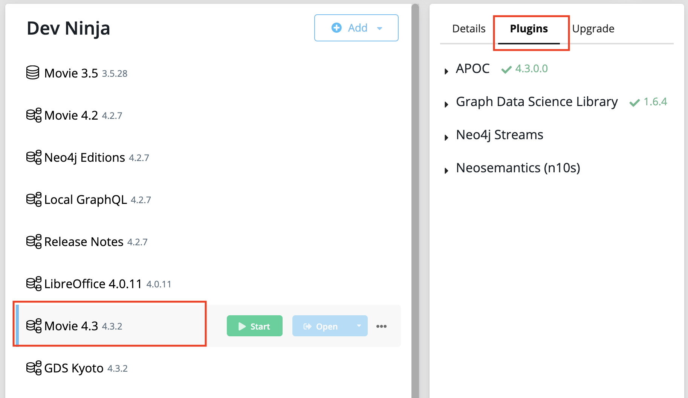
Task: Open the three-dot menu for Movie 4.3
Action: point(381,326)
